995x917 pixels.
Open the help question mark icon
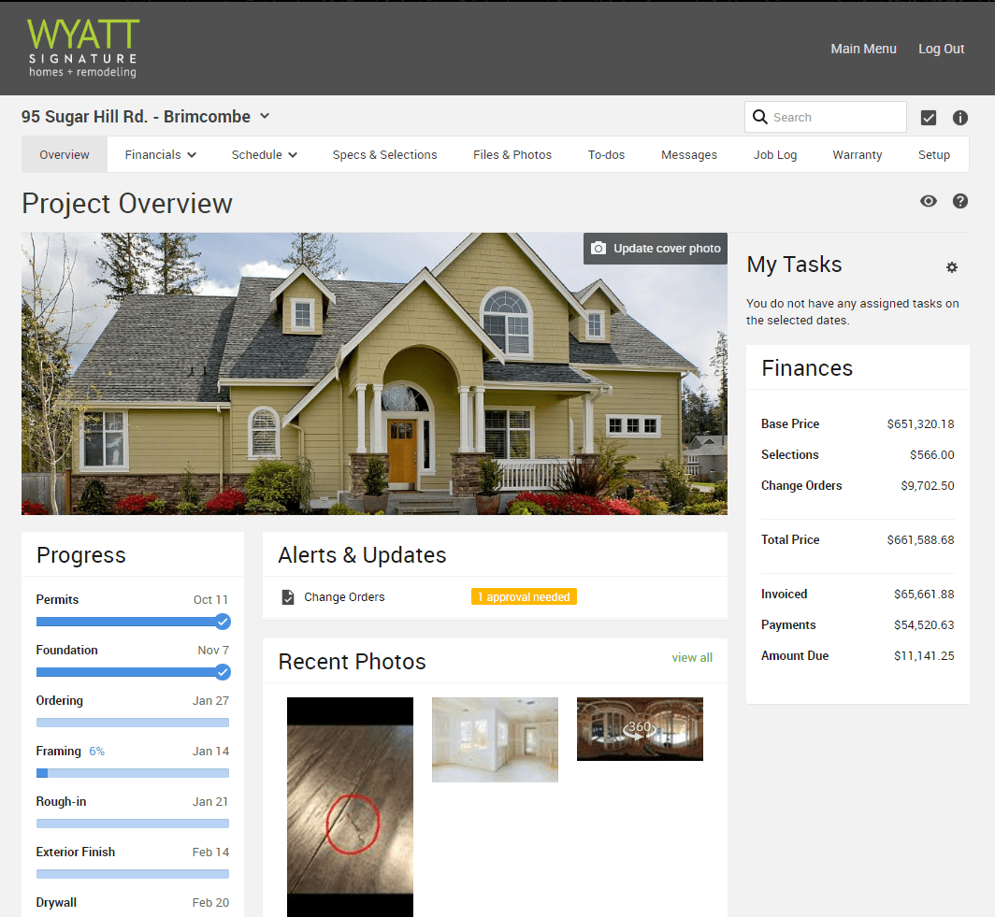coord(960,201)
